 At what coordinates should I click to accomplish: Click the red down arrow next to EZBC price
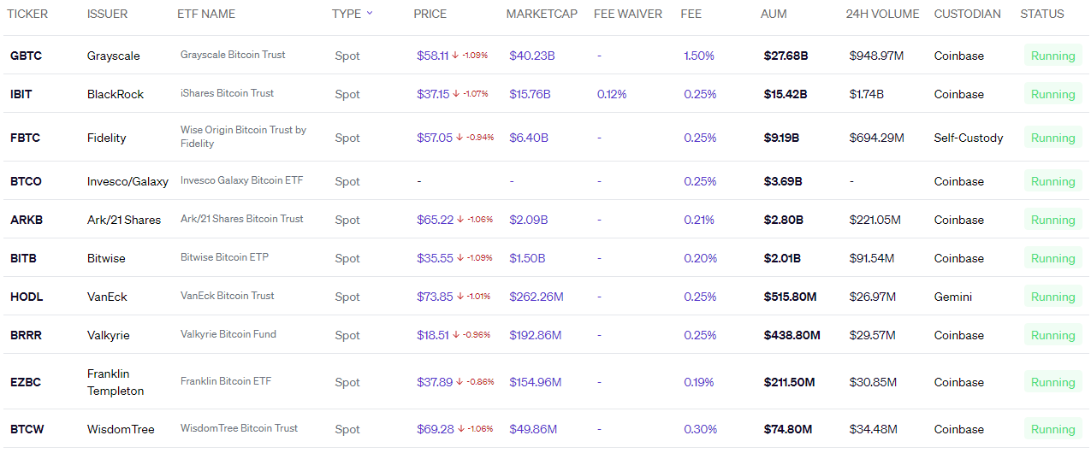(x=460, y=382)
